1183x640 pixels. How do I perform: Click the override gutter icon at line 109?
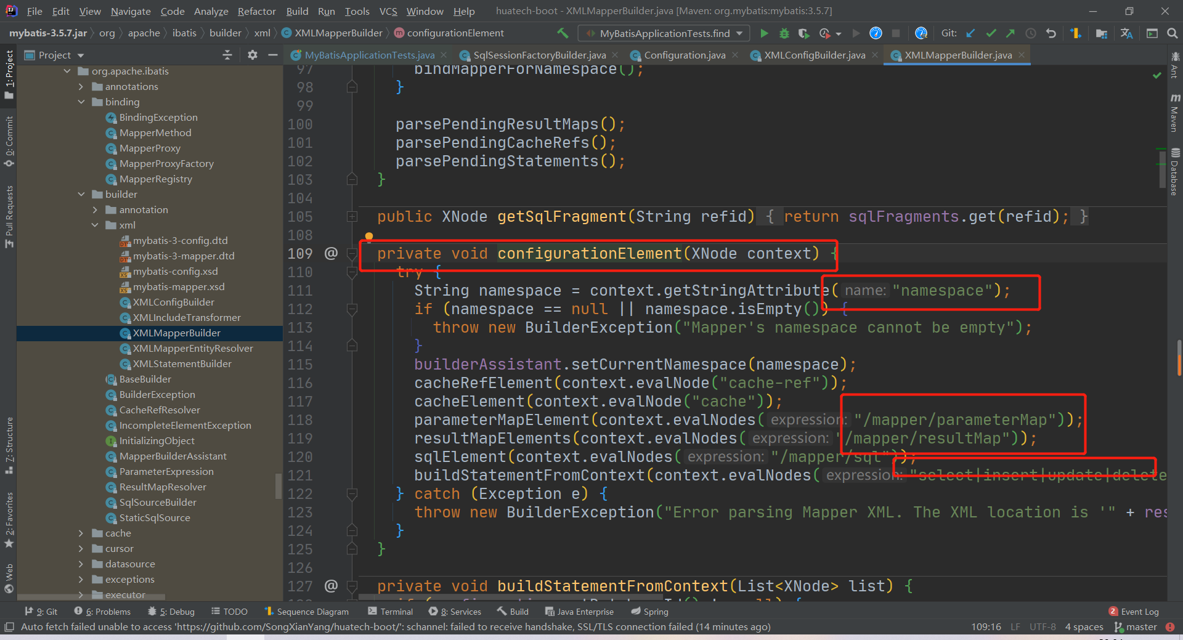[x=331, y=253]
